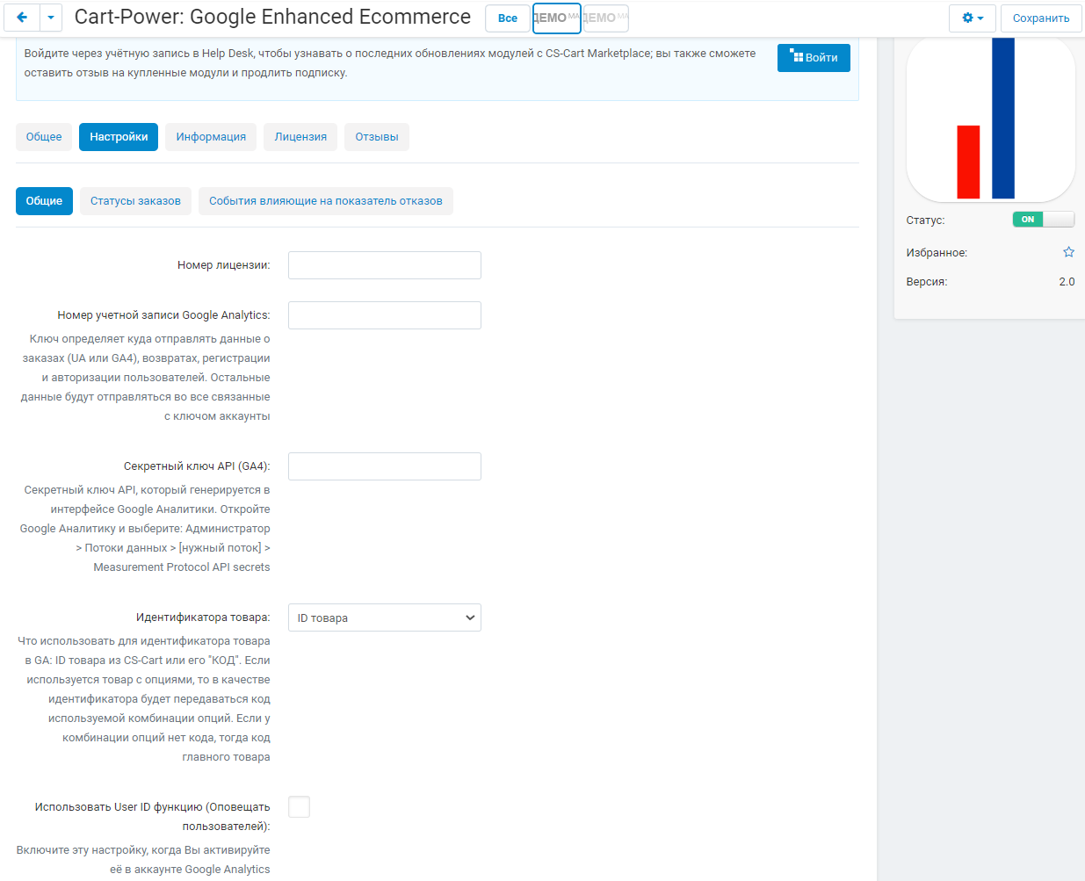Switch the addon status toggle off

point(1043,220)
